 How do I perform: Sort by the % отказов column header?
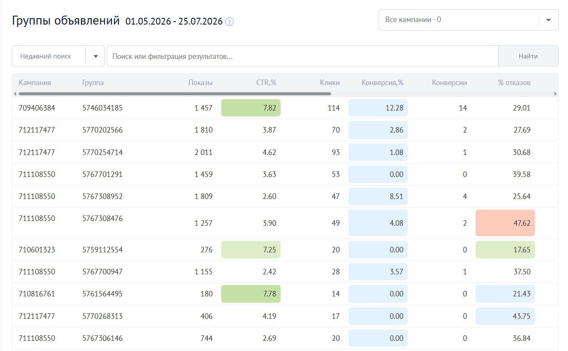514,83
